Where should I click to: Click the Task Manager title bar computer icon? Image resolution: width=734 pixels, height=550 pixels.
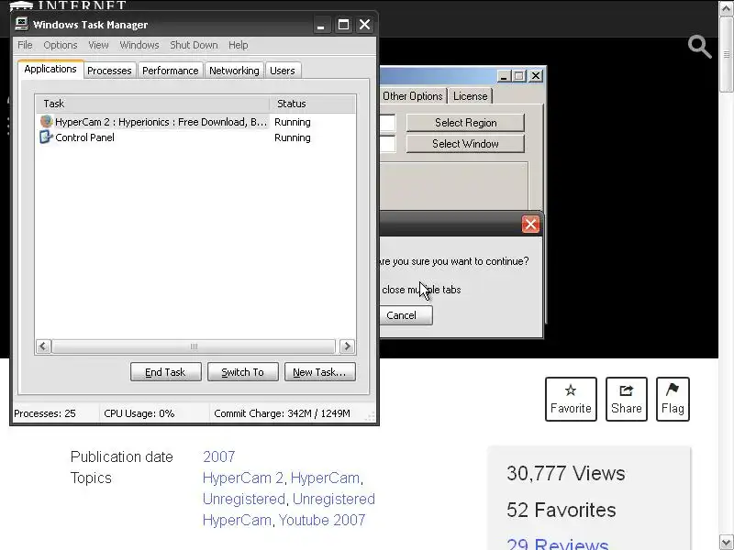[21, 24]
